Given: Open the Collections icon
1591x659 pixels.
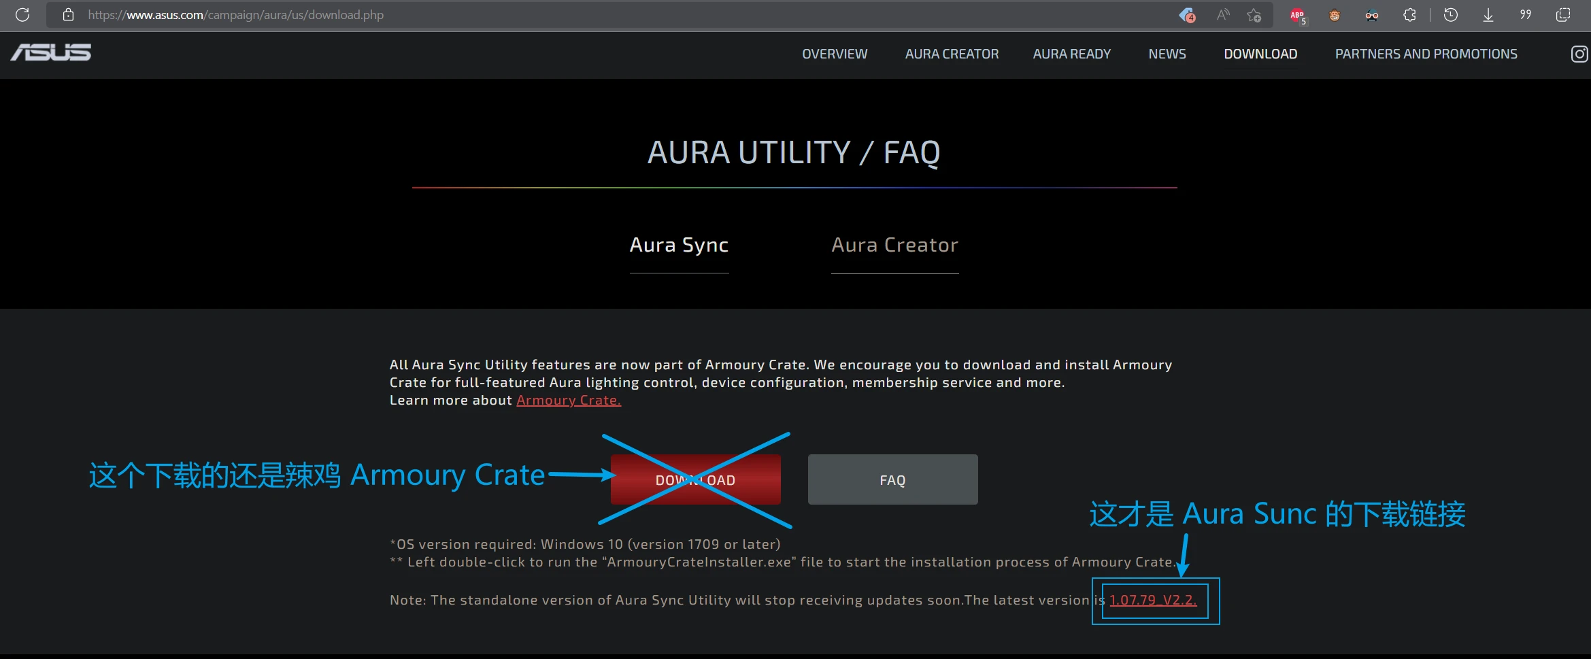Looking at the screenshot, I should point(1563,15).
